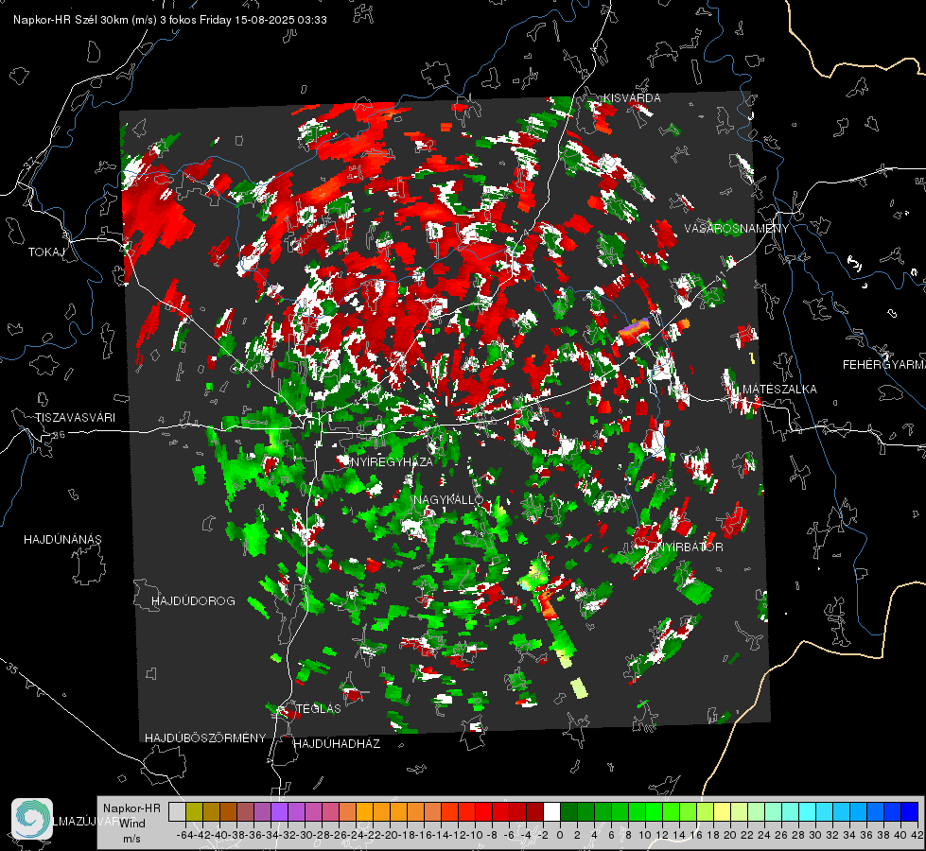The image size is (926, 851).
Task: Pick the pink swatch between -28 and -26
Action: point(330,812)
